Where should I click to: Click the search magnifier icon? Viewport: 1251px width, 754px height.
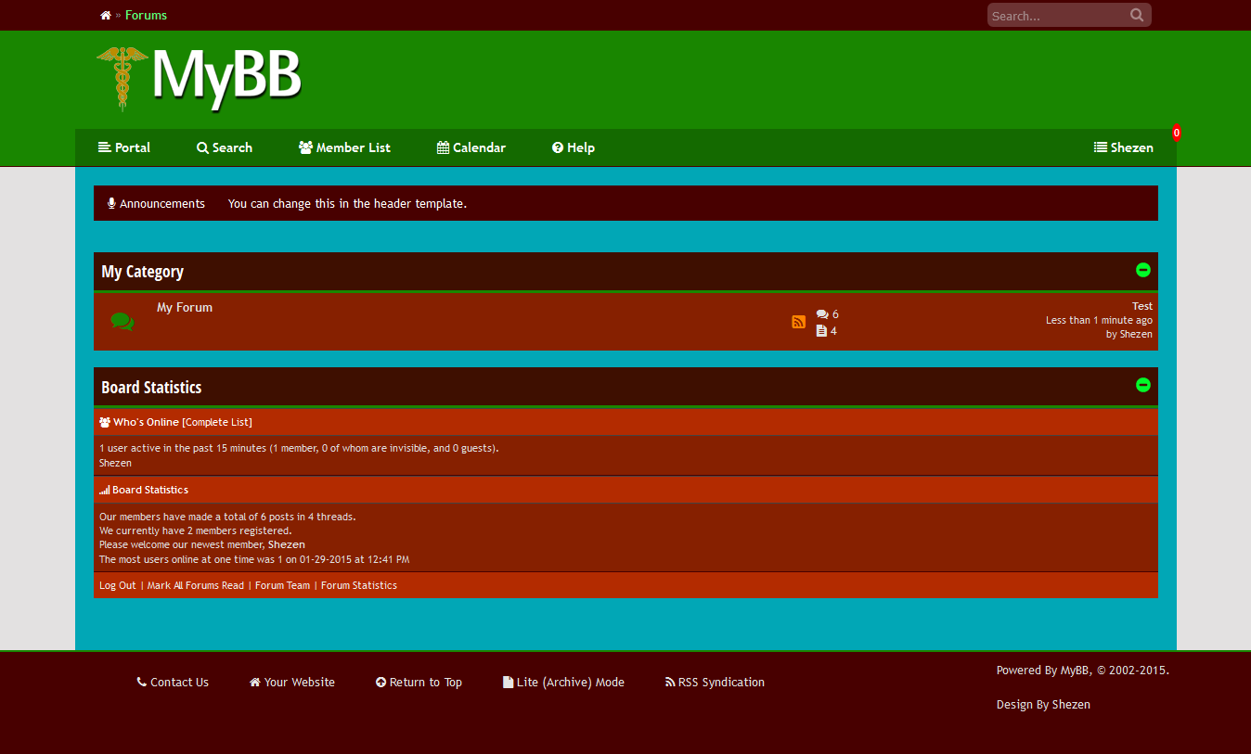(1137, 15)
